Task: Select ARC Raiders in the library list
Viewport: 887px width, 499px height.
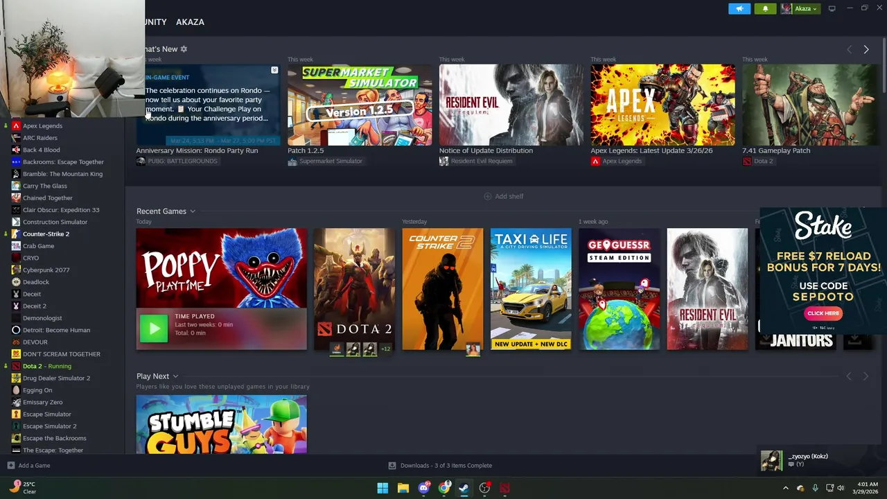Action: point(40,138)
